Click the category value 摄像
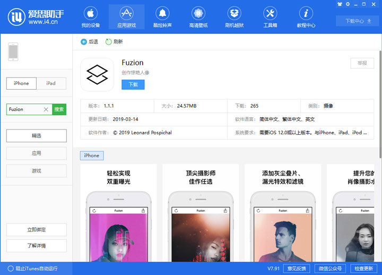382x275 pixels. tap(328, 106)
